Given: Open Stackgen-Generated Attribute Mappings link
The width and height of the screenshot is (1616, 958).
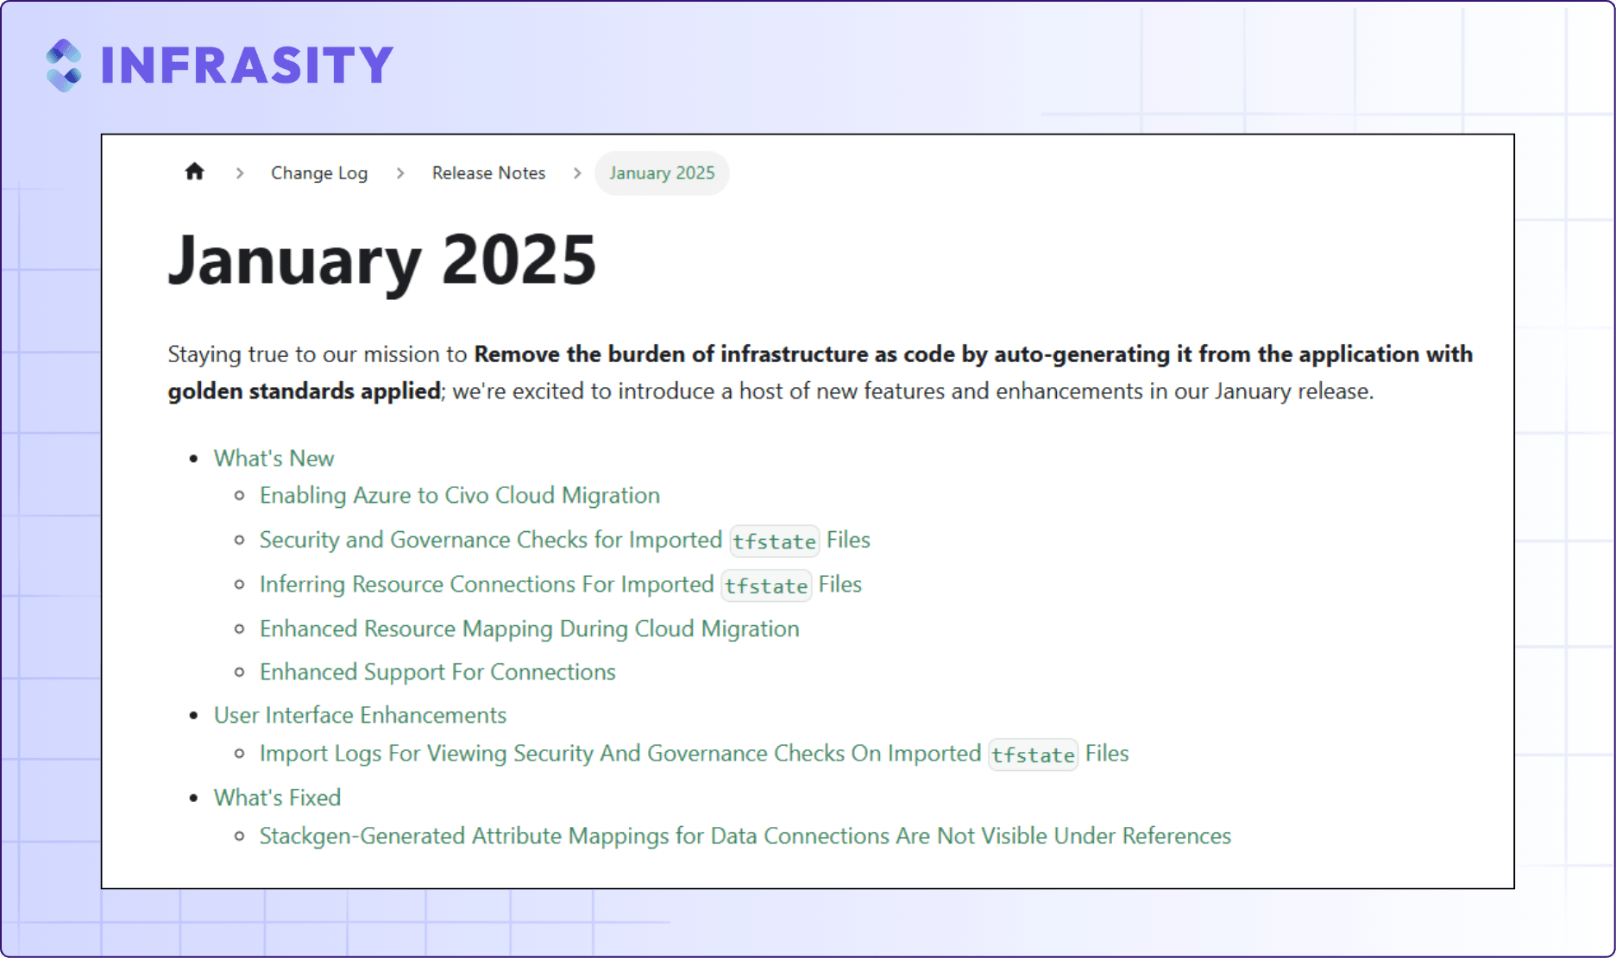Looking at the screenshot, I should (745, 836).
